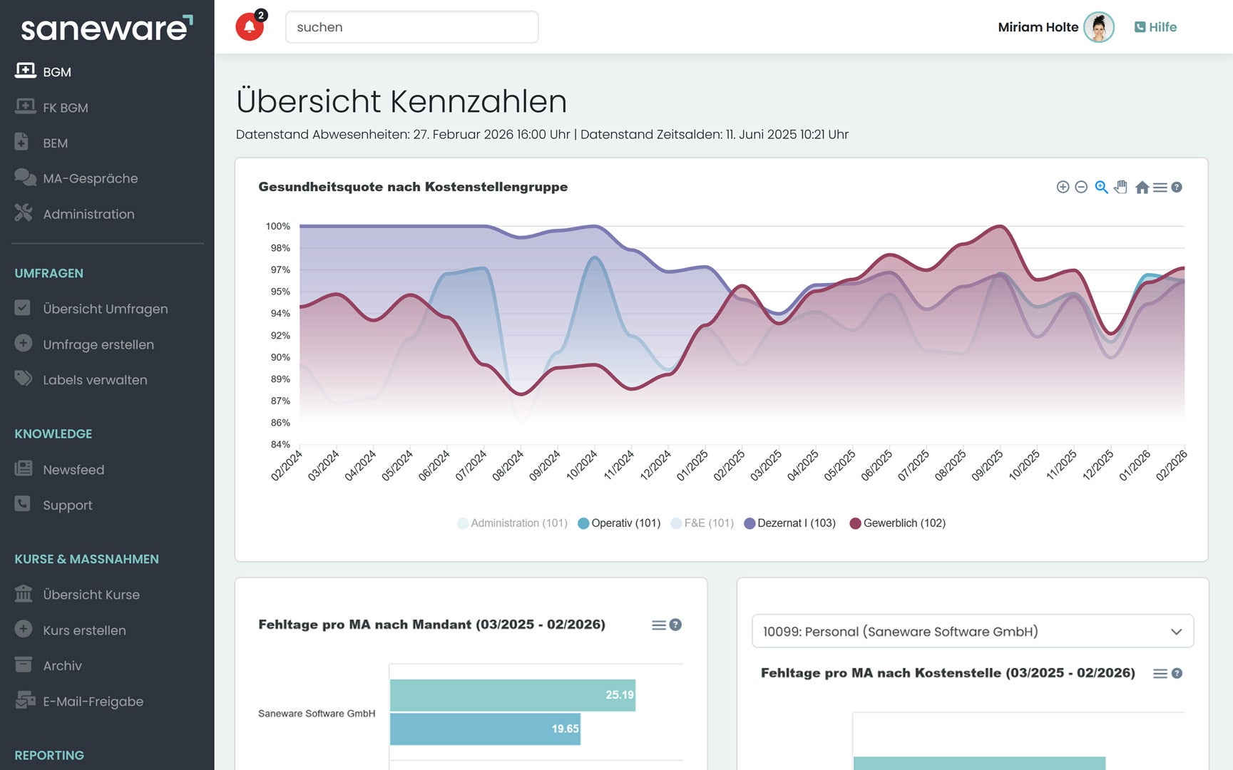The height and width of the screenshot is (770, 1233).
Task: Click the Datenstand Abwesenheiten status line
Action: click(403, 135)
